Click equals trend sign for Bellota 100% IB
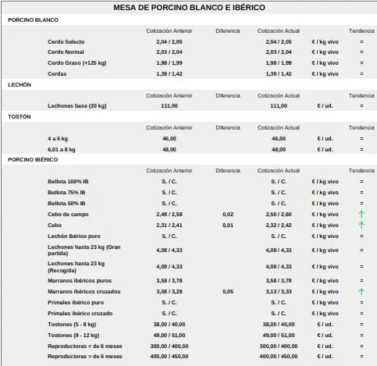This screenshot has width=377, height=366. 361,182
